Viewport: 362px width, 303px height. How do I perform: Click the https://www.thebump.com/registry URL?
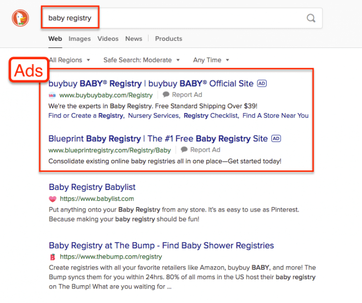pos(111,257)
